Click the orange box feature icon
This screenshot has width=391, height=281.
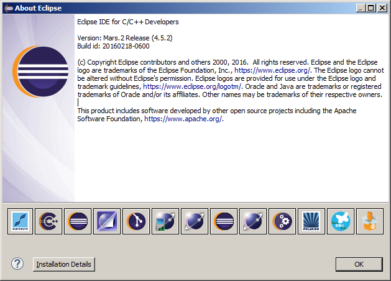370,221
